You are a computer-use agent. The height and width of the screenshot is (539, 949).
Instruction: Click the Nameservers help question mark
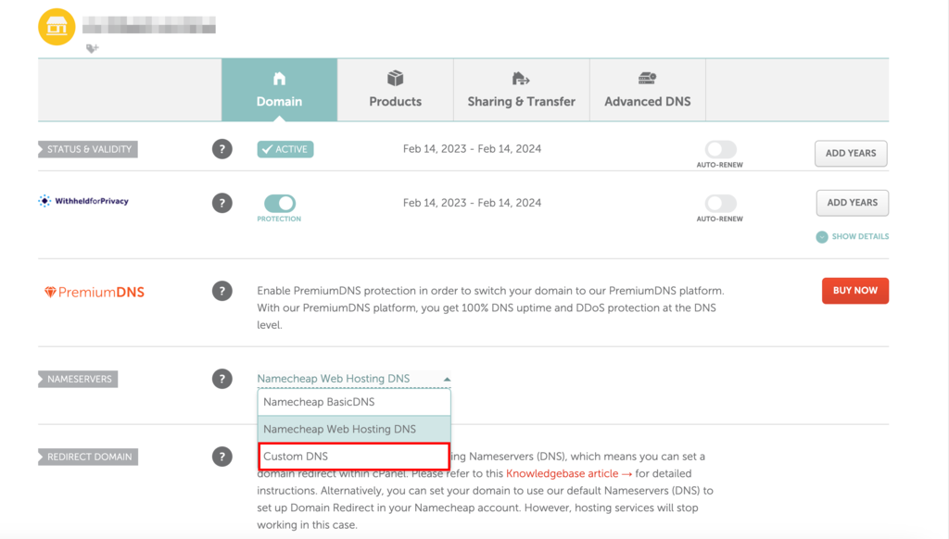222,379
